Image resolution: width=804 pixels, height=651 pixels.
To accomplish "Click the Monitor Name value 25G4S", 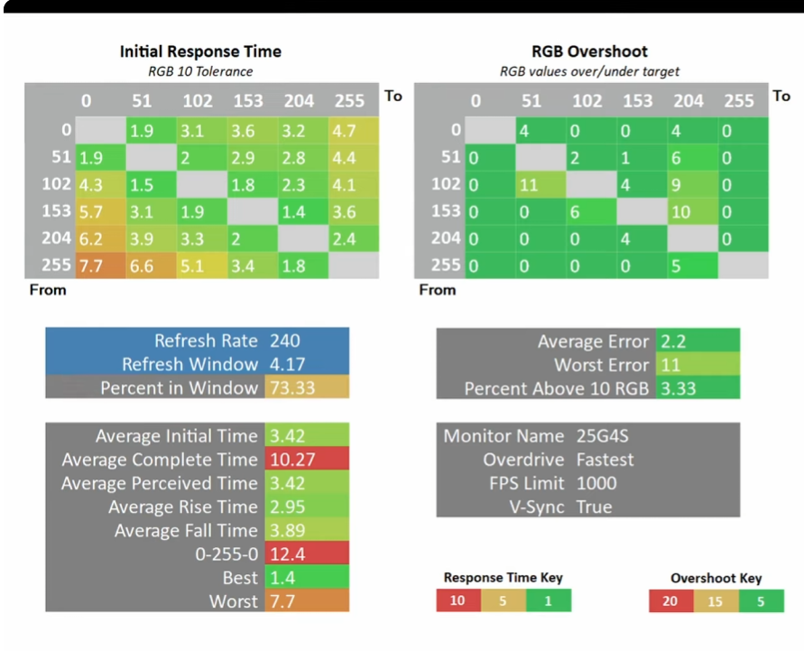I will tap(602, 435).
